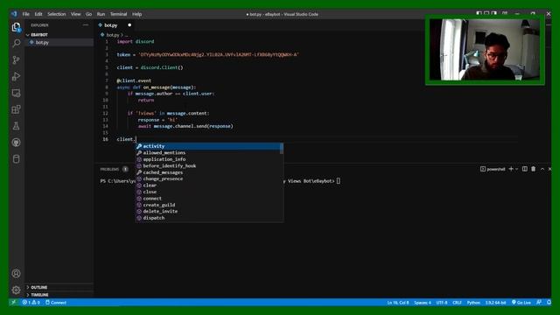Change the CRLF end of line sequence

tap(457, 303)
